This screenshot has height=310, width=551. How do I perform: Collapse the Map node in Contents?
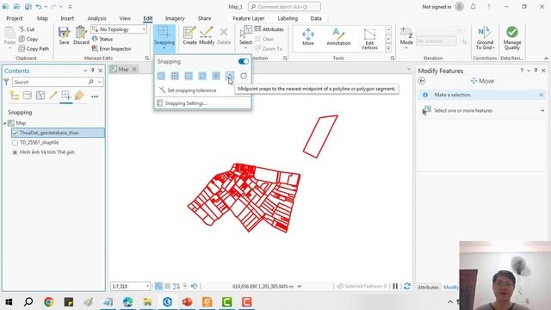(x=5, y=123)
